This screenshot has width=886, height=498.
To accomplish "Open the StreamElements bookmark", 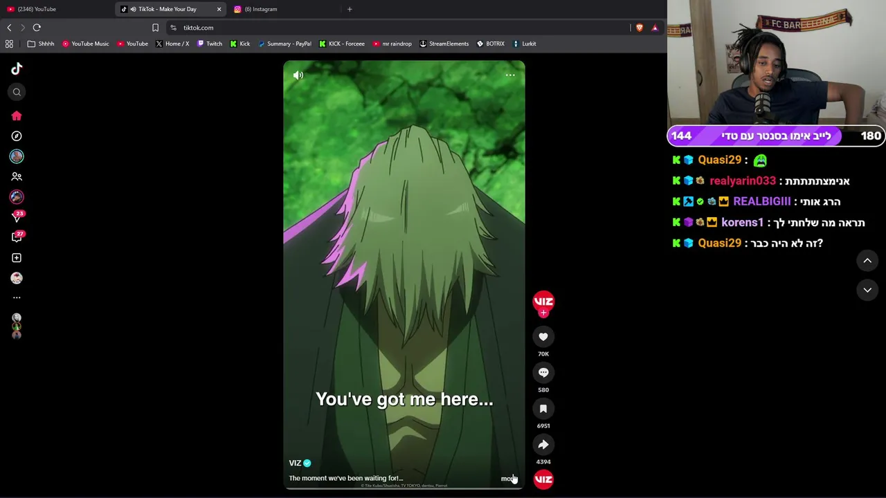I will pyautogui.click(x=444, y=44).
